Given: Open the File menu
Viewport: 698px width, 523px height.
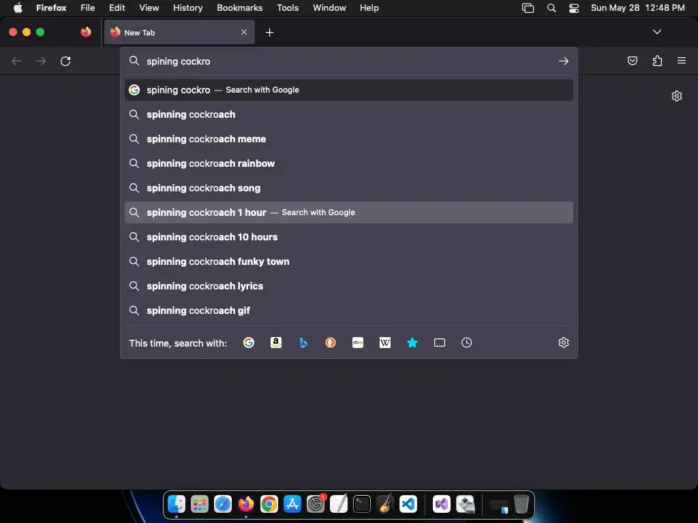Looking at the screenshot, I should (x=88, y=8).
